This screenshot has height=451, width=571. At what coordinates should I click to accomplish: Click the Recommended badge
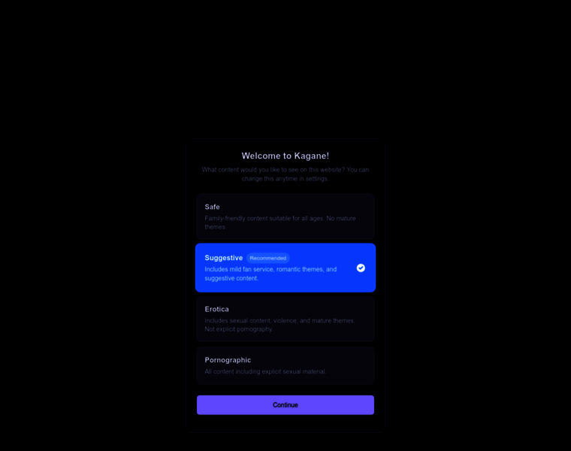(268, 258)
